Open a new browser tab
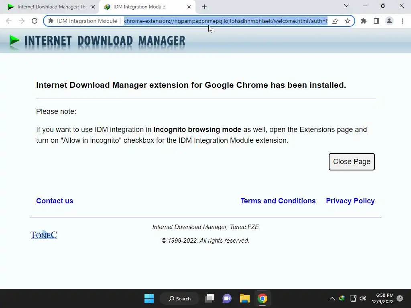The height and width of the screenshot is (308, 411). point(204,7)
